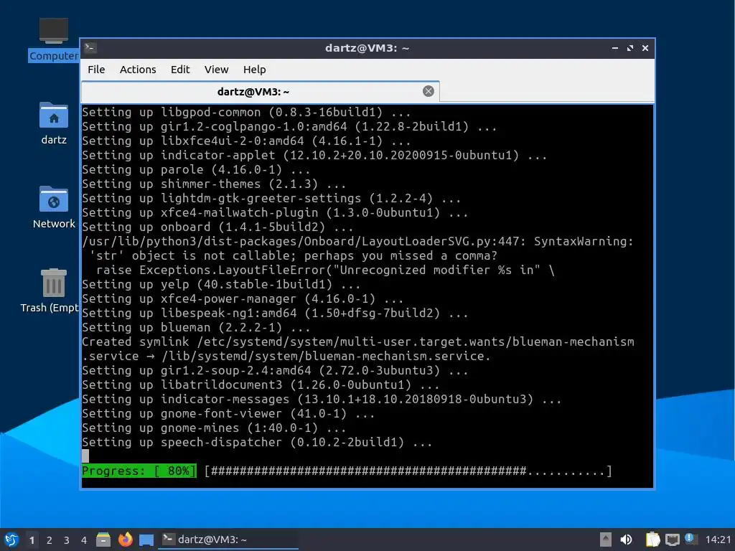Switch to workspace 1

pyautogui.click(x=32, y=540)
